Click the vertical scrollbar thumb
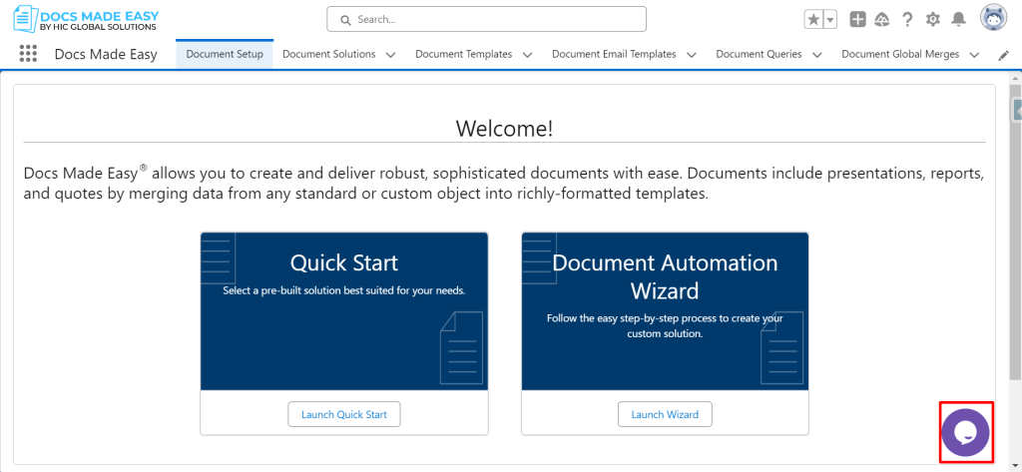This screenshot has width=1022, height=472. tap(1015, 231)
